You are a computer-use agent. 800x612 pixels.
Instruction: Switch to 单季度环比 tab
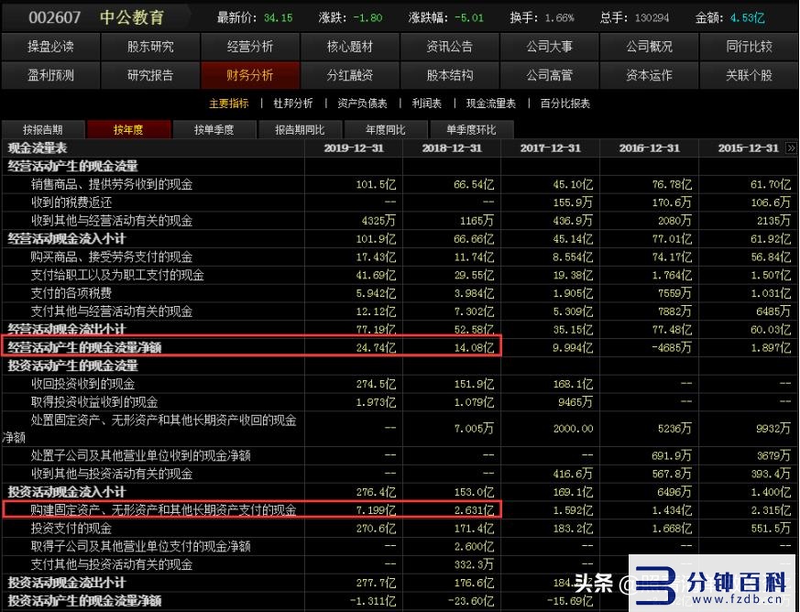coord(471,130)
